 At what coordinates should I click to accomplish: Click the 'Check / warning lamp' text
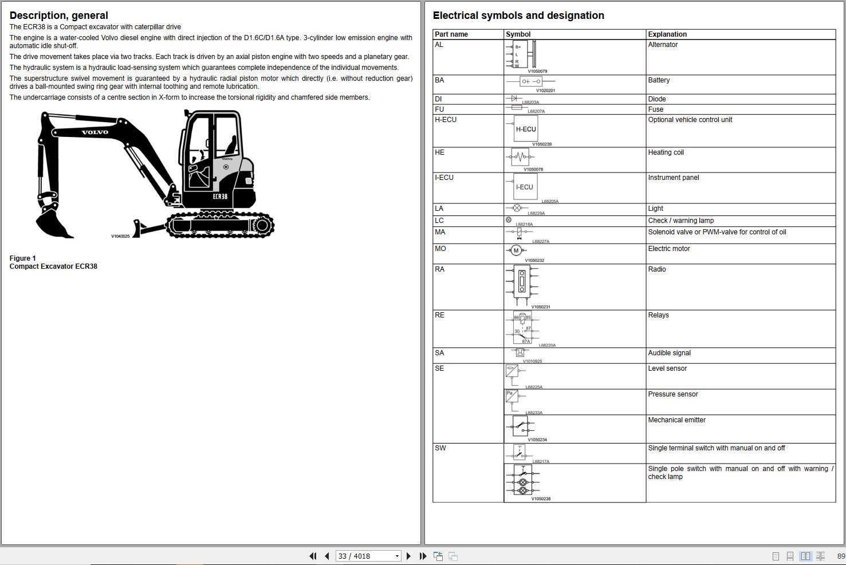681,221
